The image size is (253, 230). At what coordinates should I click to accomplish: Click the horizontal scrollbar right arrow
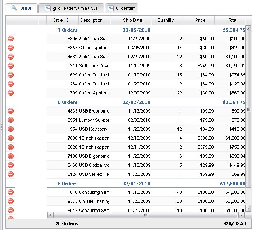click(240, 215)
